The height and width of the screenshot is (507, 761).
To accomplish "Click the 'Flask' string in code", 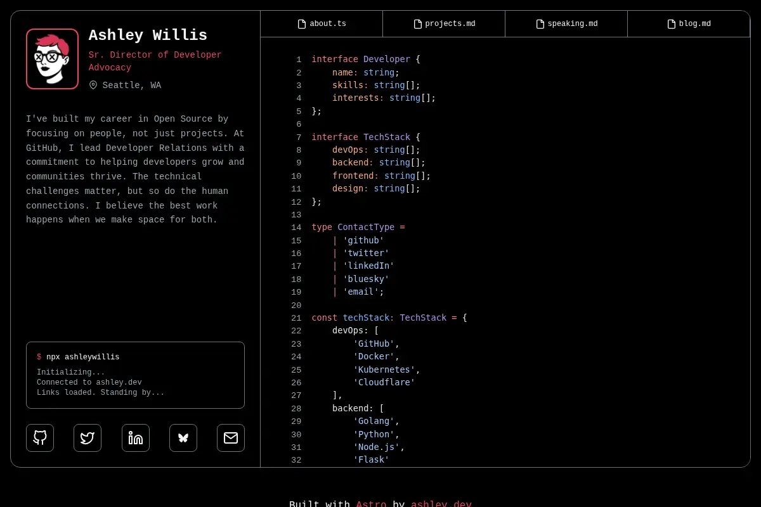I will pos(371,460).
